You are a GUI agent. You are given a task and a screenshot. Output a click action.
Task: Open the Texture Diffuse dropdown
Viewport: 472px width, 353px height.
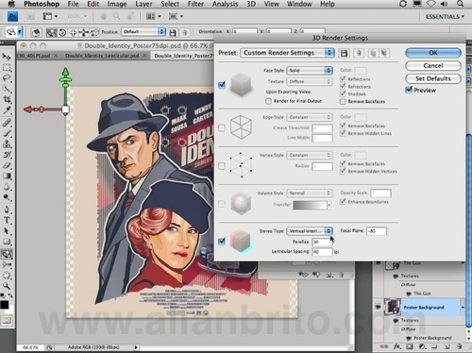tap(310, 81)
